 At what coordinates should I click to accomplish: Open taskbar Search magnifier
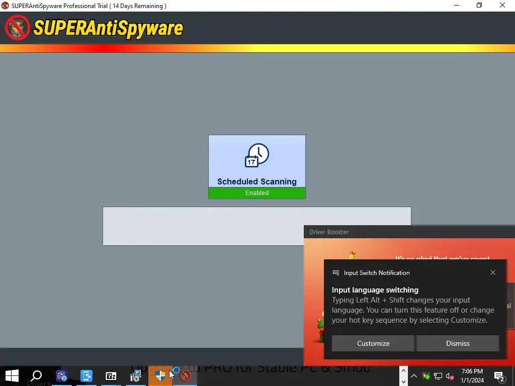36,376
